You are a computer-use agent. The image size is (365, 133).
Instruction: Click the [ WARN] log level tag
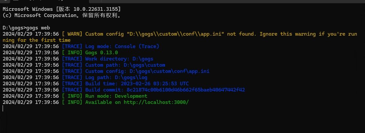point(72,34)
